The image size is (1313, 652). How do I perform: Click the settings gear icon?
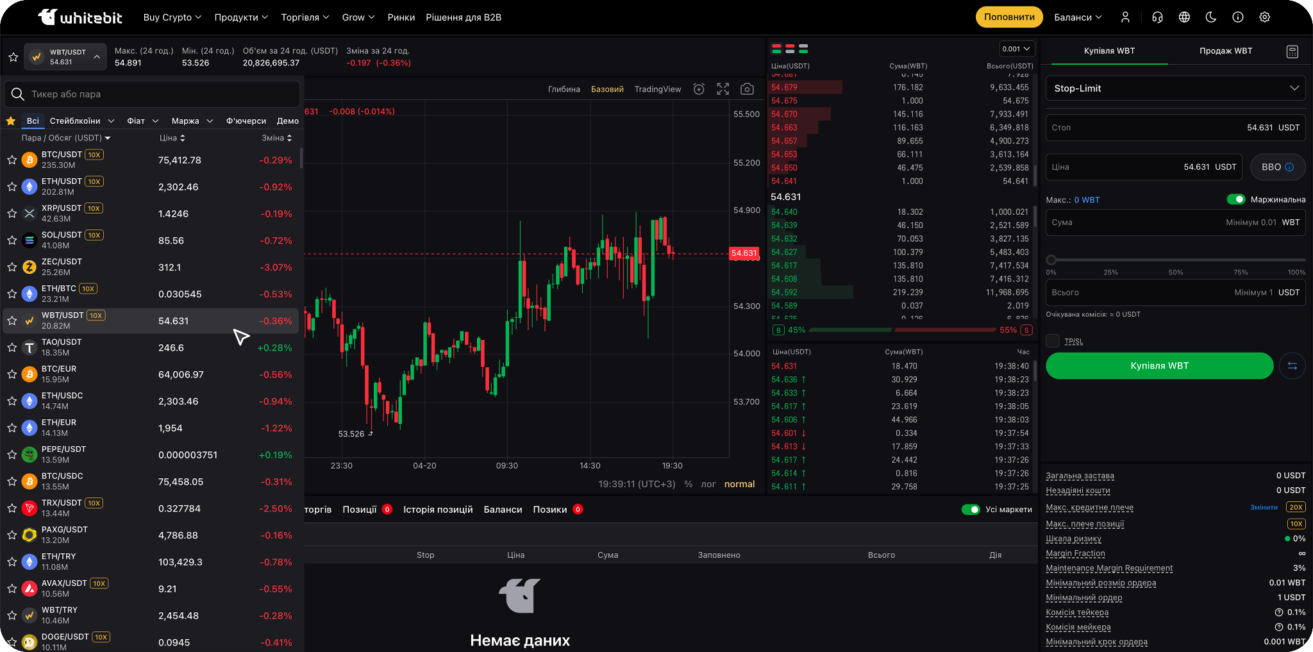coord(1264,17)
